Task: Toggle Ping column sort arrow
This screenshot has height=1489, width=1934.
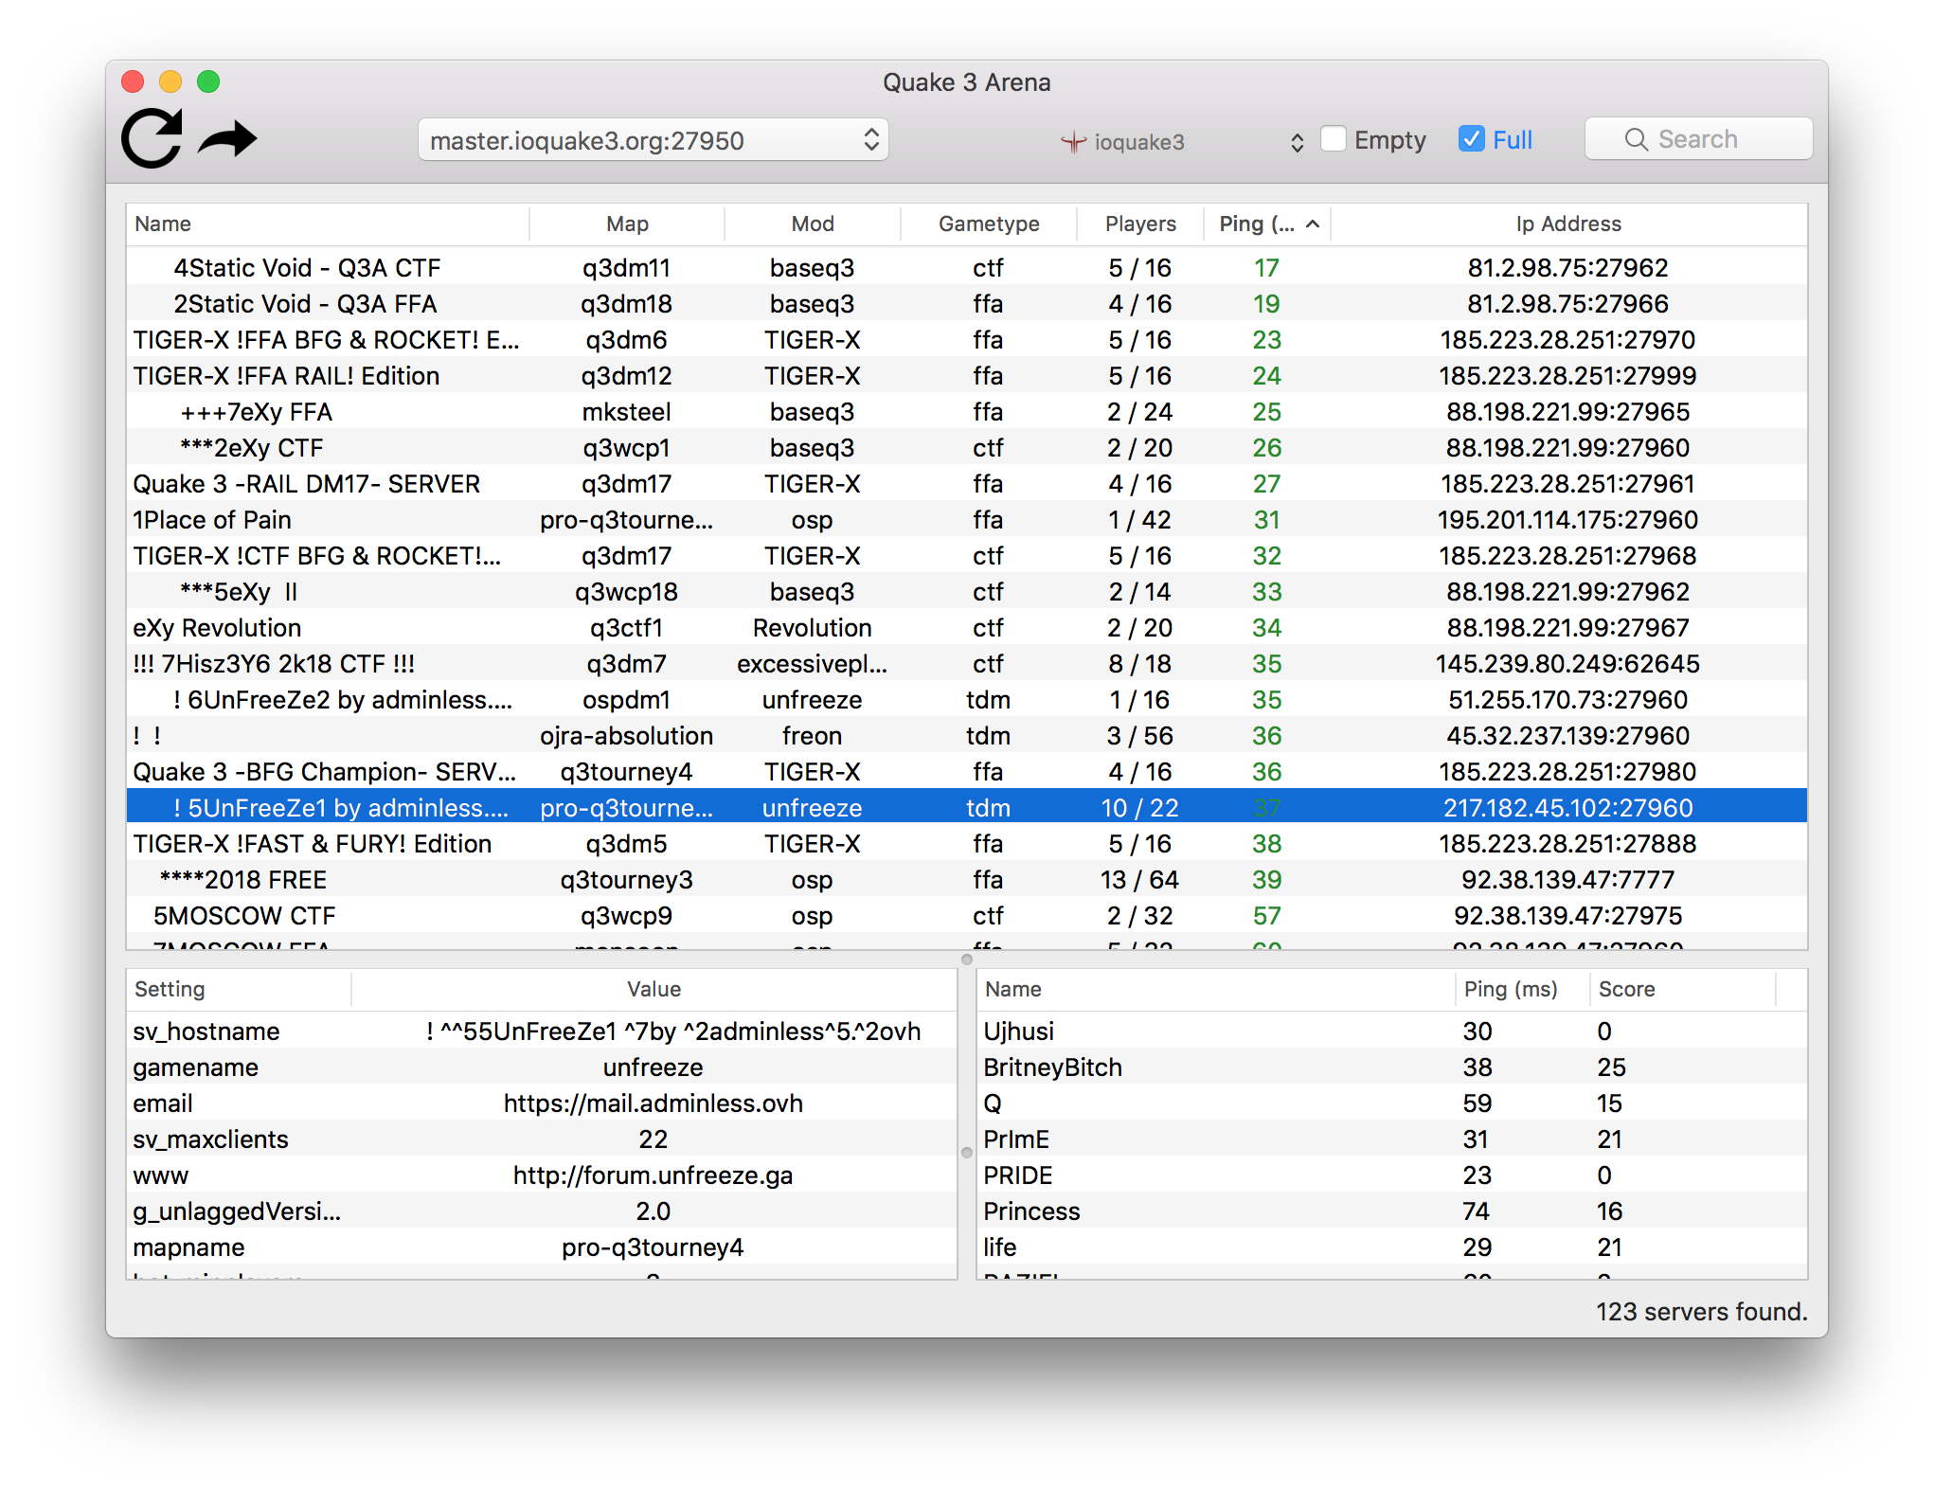Action: 1313,224
